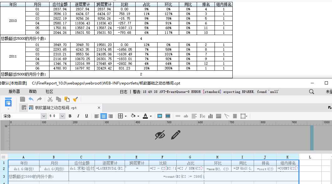Insert a chart with the bar chart icon
The height and width of the screenshot is (184, 332).
coord(210,116)
